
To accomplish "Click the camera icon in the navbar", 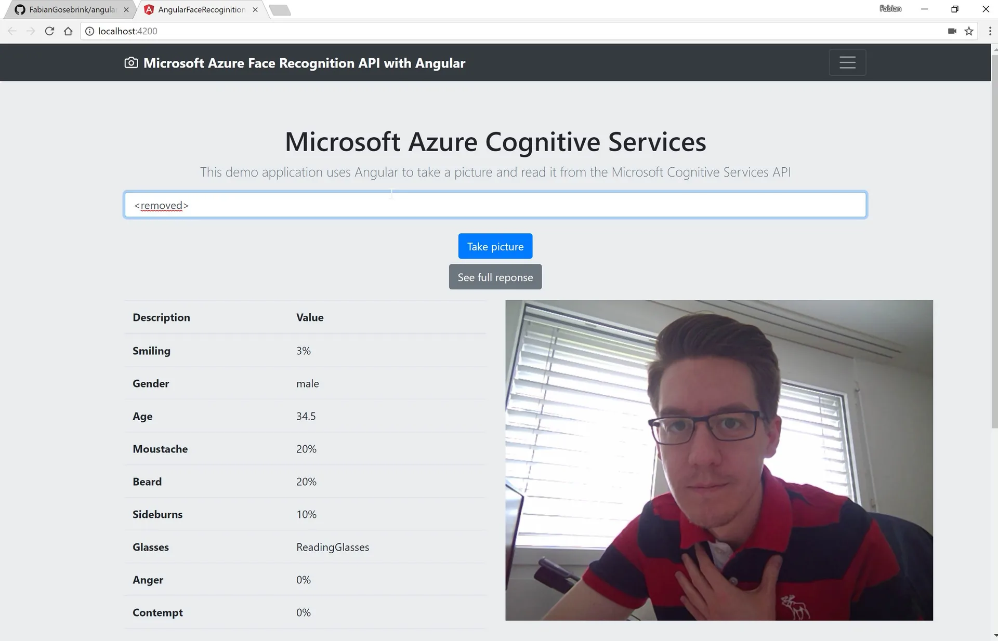I will [x=131, y=63].
